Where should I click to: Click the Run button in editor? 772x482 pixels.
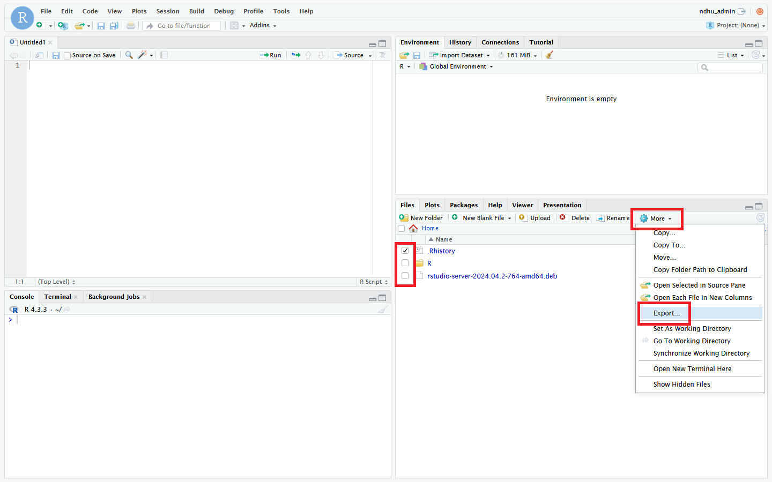tap(271, 55)
